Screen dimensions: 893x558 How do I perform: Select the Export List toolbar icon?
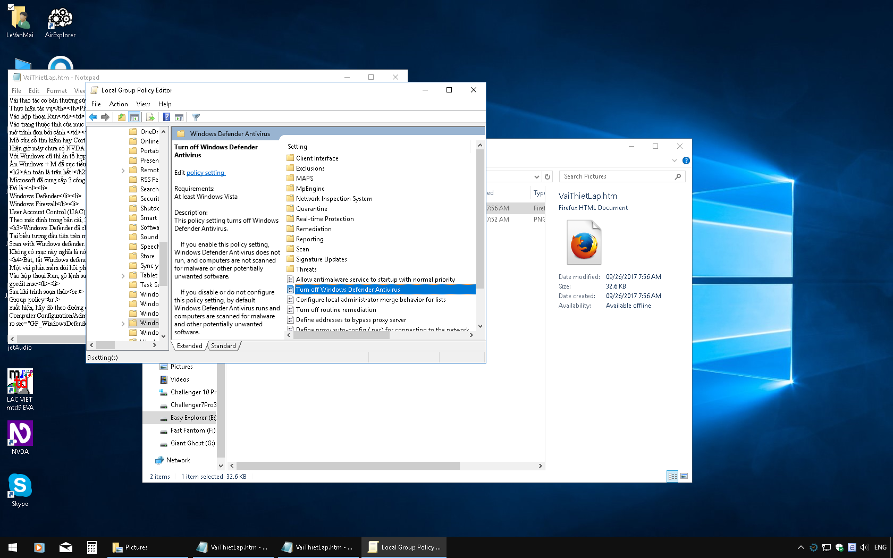click(x=149, y=117)
